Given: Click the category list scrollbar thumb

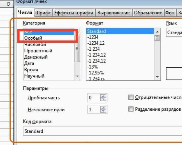Looking at the screenshot, I should (x=77, y=49).
